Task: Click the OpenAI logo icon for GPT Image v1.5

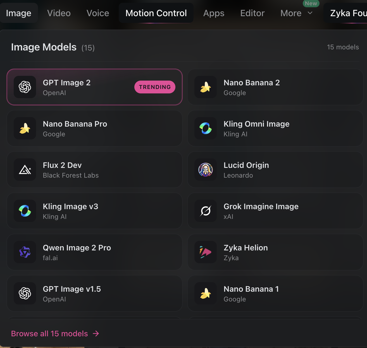Action: coord(25,293)
